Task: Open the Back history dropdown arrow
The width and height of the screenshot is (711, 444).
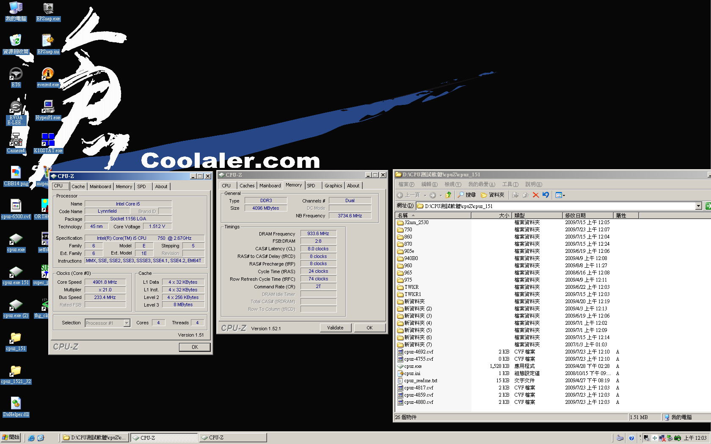Action: click(425, 195)
